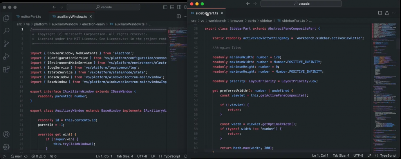Image resolution: width=401 pixels, height=159 pixels.
Task: Expand 'electron-main' breadcrumb
Action: tap(93, 24)
